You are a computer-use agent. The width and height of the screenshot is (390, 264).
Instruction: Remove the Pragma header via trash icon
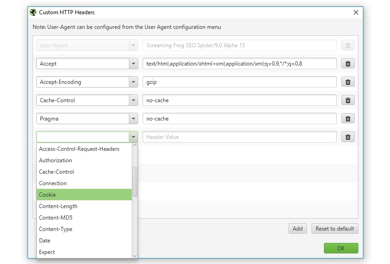coord(348,119)
